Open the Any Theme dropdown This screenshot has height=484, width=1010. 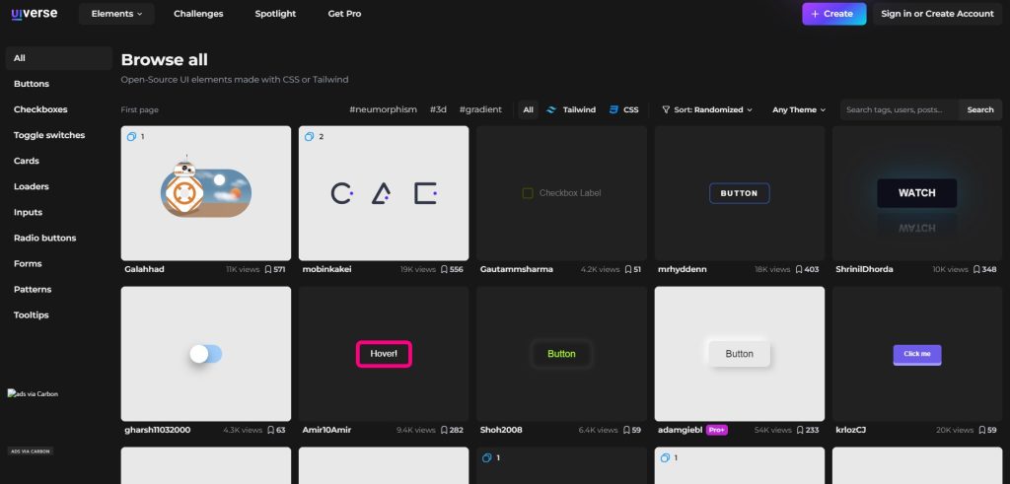(799, 110)
